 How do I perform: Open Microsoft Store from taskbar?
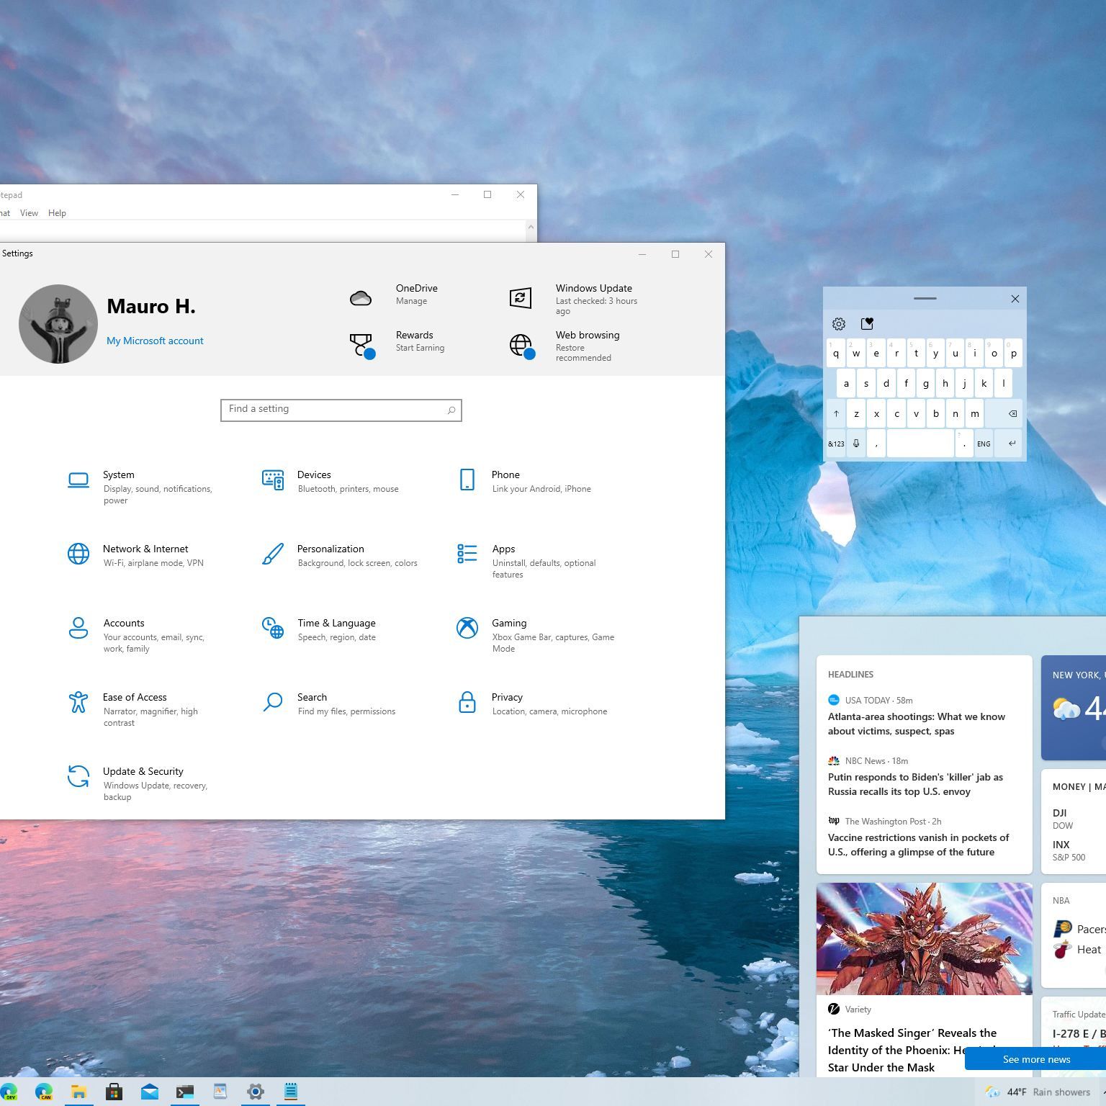click(x=114, y=1092)
